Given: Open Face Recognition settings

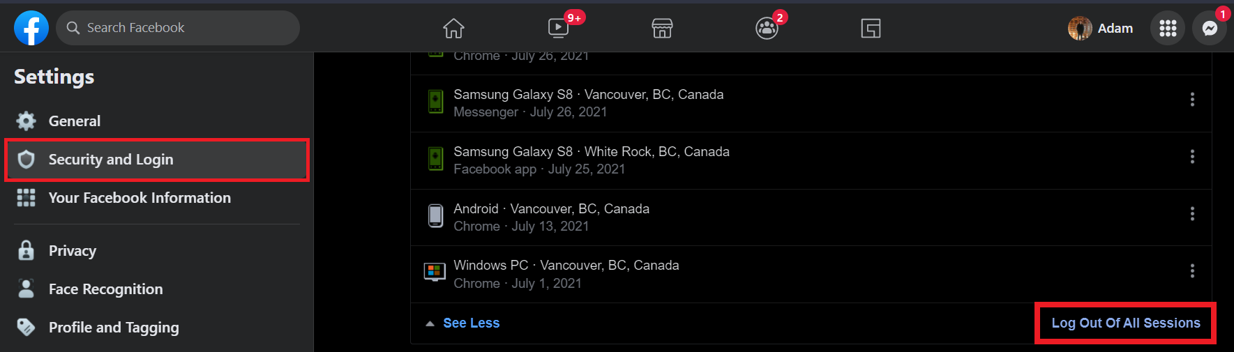Looking at the screenshot, I should [x=105, y=289].
